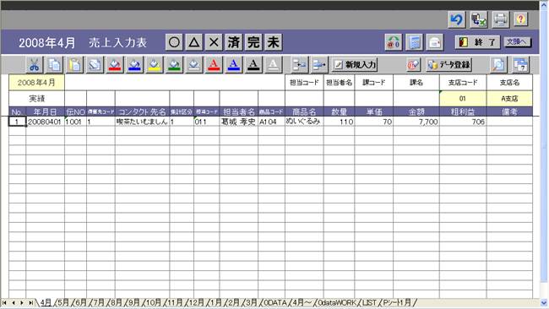This screenshot has width=549, height=309.
Task: Select the amount cell 7,700
Action: (x=416, y=122)
